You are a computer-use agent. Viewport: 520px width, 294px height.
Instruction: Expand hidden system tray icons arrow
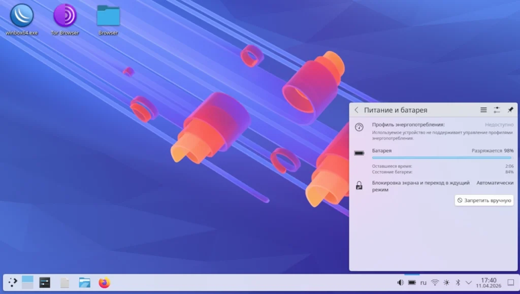pos(469,283)
